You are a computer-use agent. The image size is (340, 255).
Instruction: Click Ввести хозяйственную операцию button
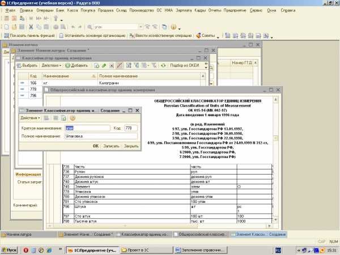[x=161, y=36]
